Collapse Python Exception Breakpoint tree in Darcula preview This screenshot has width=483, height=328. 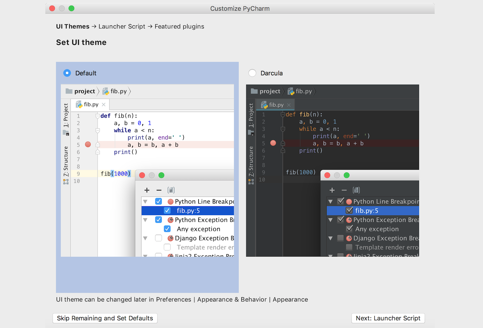[330, 220]
